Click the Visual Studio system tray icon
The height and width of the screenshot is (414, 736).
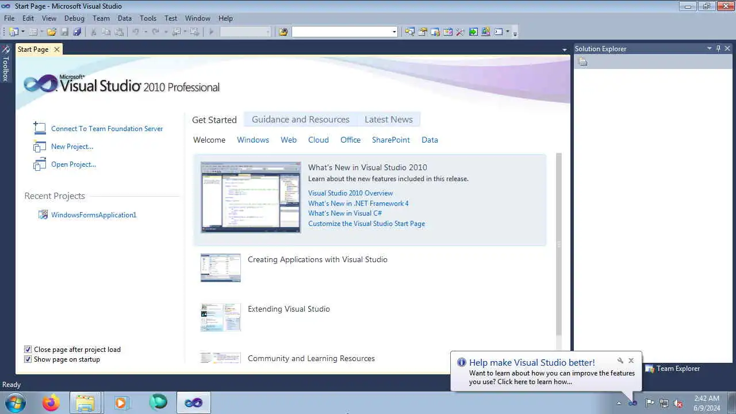tap(633, 403)
